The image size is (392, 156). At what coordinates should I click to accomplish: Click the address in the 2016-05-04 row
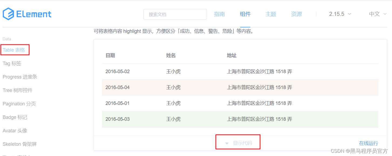coord(260,87)
